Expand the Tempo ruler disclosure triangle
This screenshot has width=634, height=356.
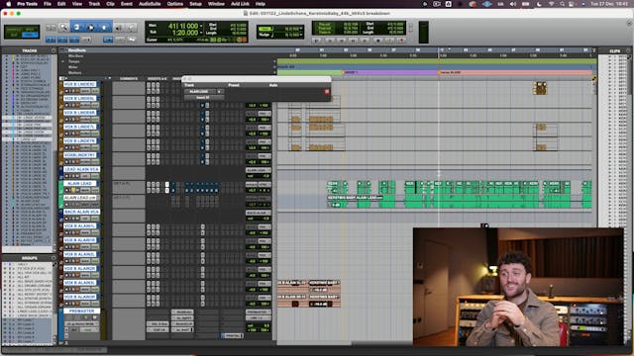tap(62, 61)
